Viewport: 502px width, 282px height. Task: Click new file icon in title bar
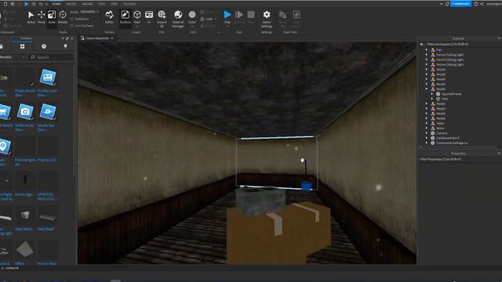tap(5, 4)
